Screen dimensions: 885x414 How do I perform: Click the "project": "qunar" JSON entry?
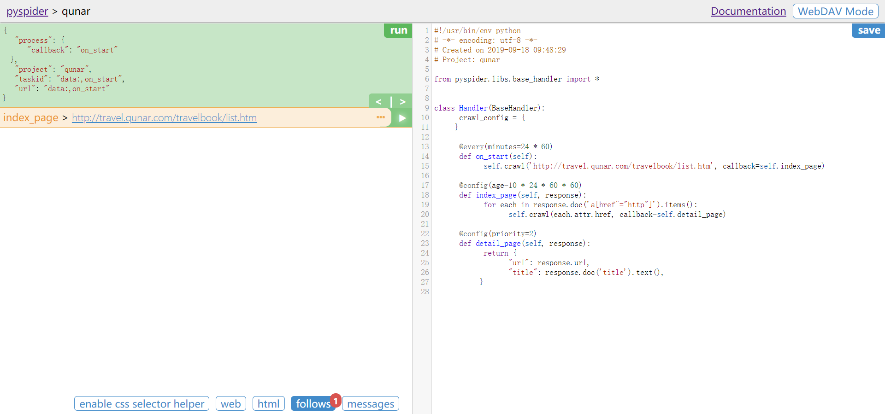pos(53,69)
